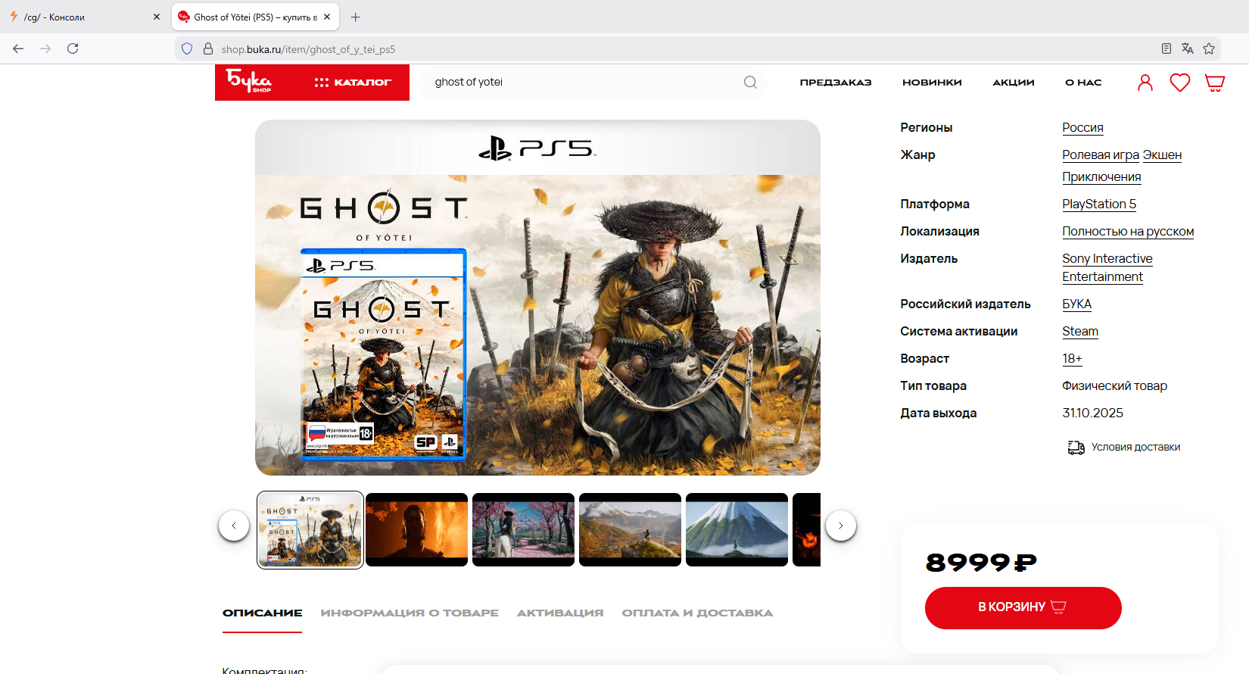Image resolution: width=1249 pixels, height=674 pixels.
Task: Show next gallery thumbnails
Action: pos(841,526)
